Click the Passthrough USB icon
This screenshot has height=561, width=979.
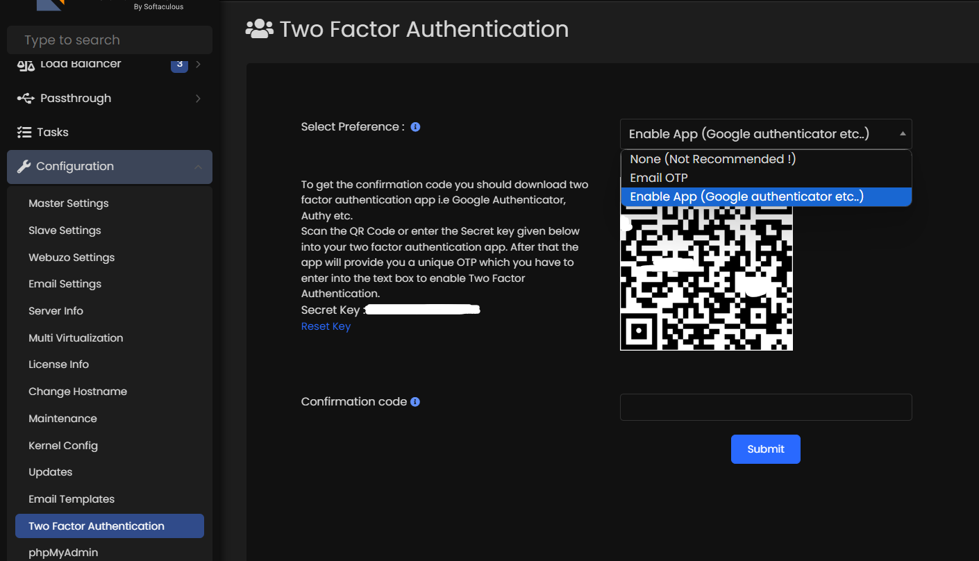(26, 99)
